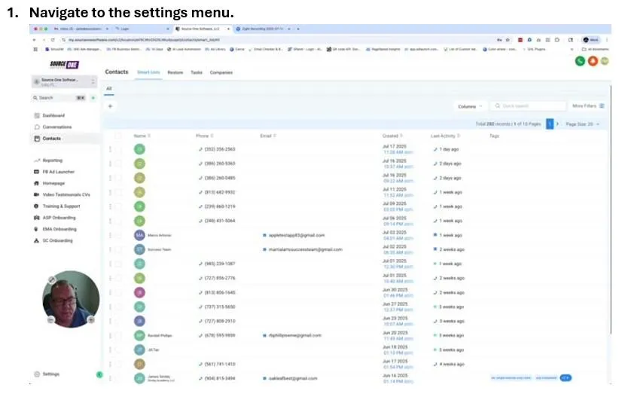The image size is (622, 394).
Task: Sort by the Name column header
Action: (x=142, y=136)
